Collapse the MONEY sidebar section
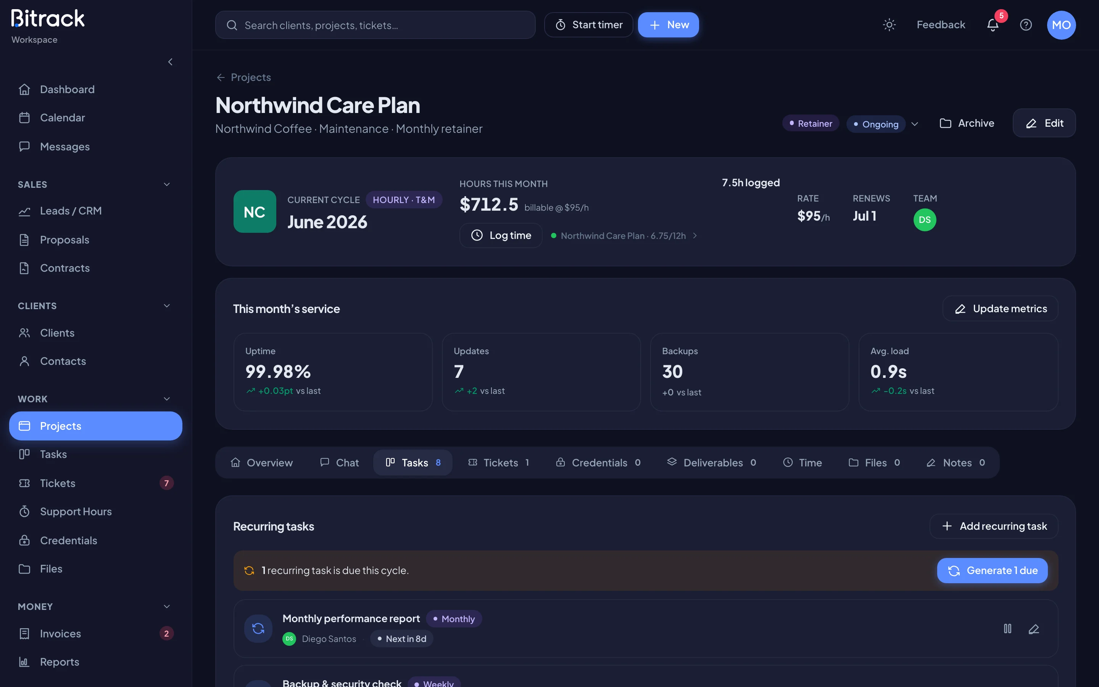Viewport: 1099px width, 687px height. [x=167, y=606]
